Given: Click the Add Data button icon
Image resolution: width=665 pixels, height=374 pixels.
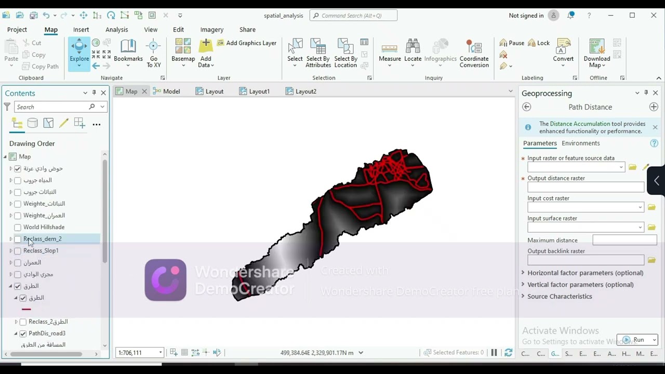Looking at the screenshot, I should click(x=206, y=46).
